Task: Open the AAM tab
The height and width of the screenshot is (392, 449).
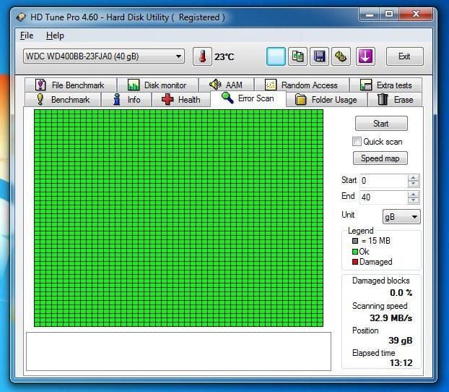Action: (x=226, y=85)
